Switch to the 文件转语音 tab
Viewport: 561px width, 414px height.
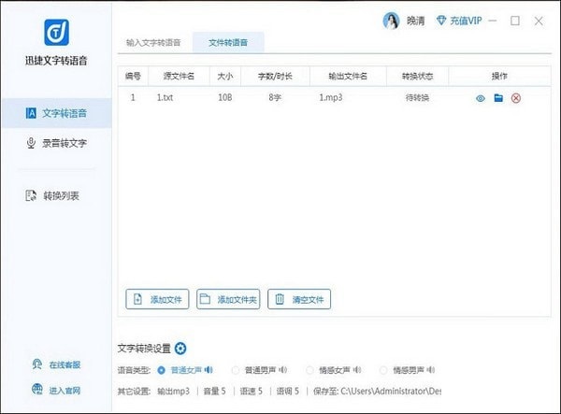click(x=228, y=43)
